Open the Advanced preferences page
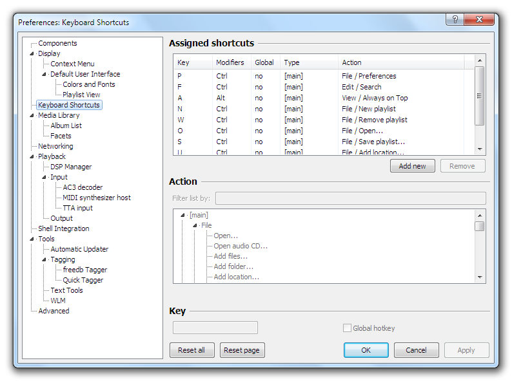Screen dimensions: 512x381 pos(54,311)
